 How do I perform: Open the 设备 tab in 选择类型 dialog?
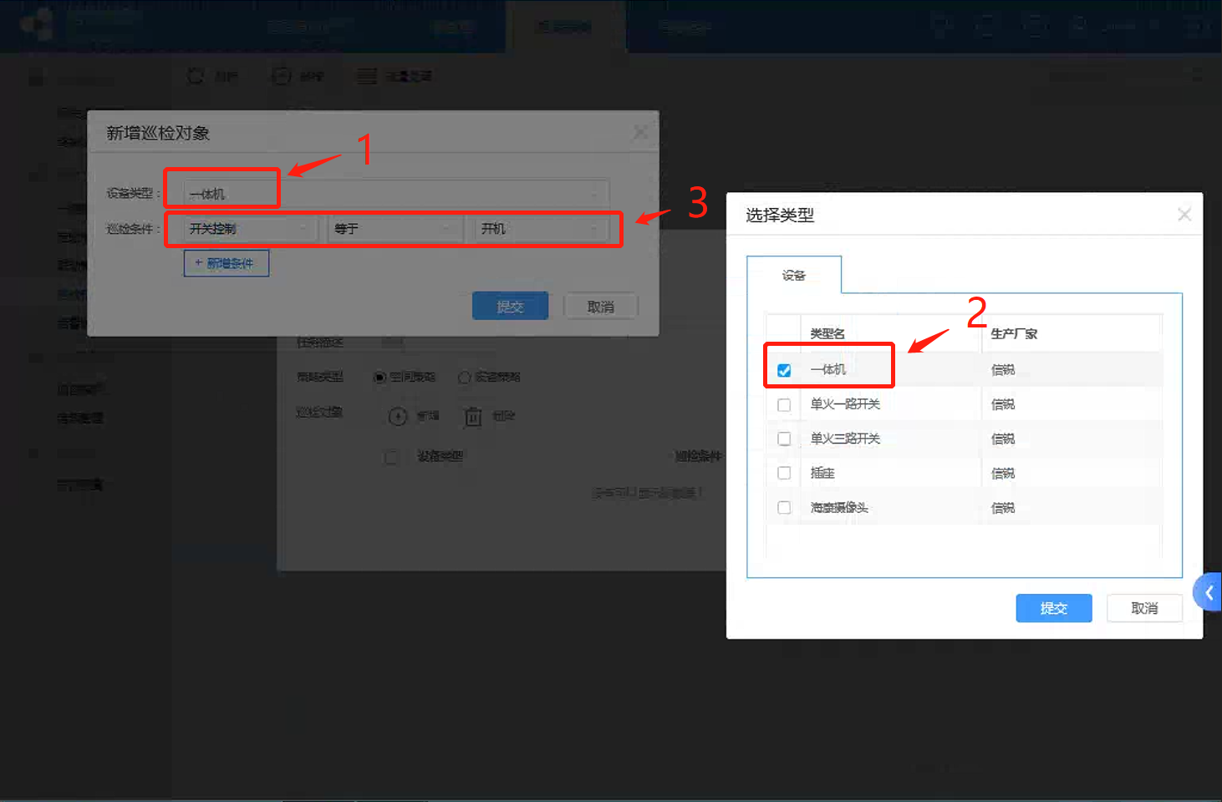(x=794, y=275)
